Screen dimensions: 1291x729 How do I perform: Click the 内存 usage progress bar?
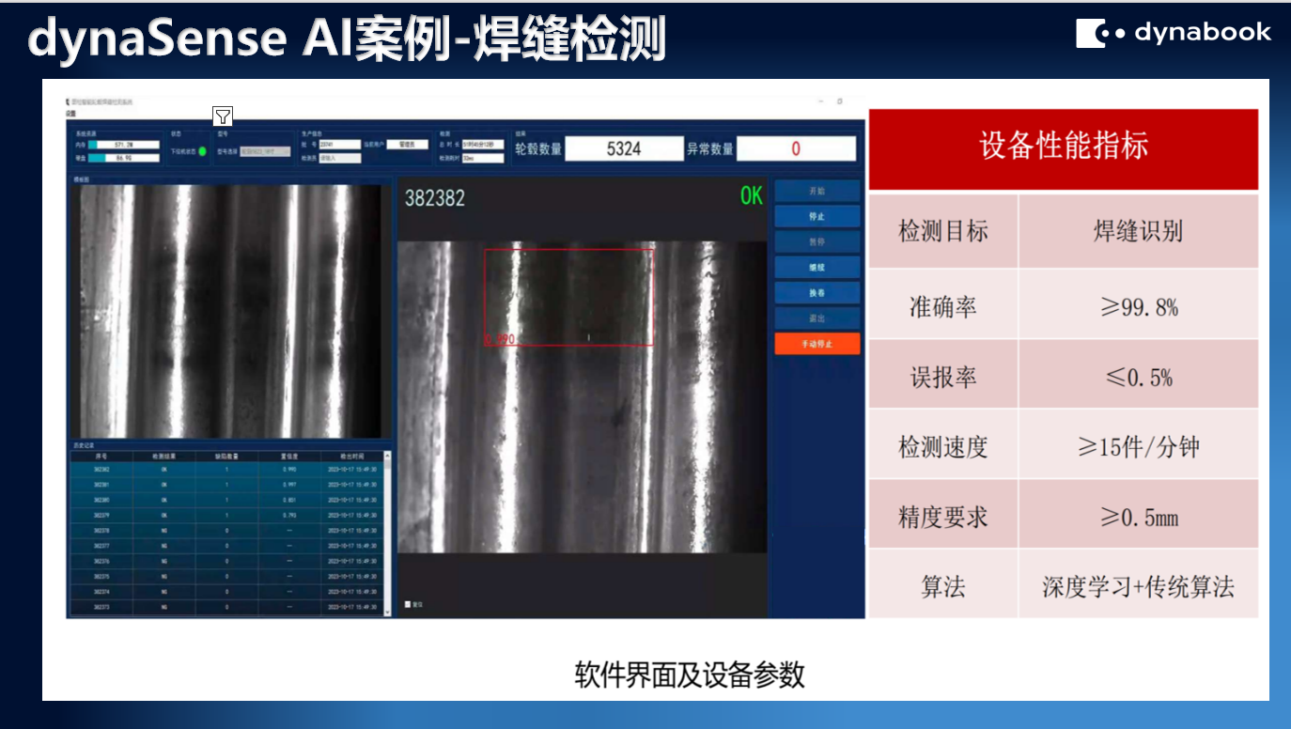click(x=124, y=145)
